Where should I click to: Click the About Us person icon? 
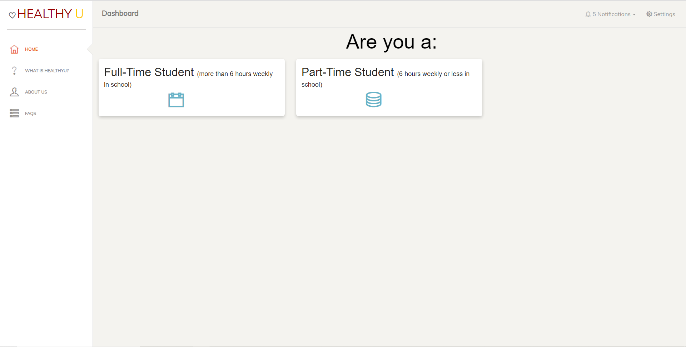coord(14,92)
